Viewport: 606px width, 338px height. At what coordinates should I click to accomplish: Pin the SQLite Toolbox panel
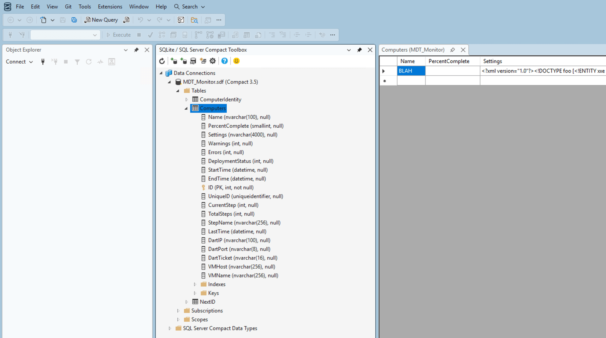pyautogui.click(x=359, y=50)
